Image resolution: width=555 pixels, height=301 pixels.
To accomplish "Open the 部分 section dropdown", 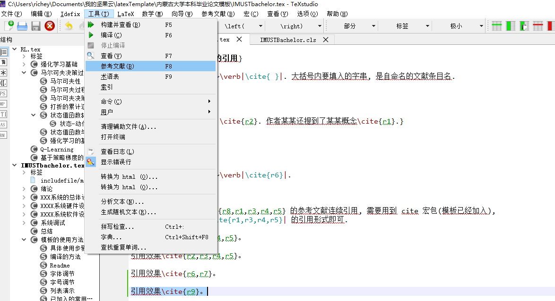I will click(373, 26).
